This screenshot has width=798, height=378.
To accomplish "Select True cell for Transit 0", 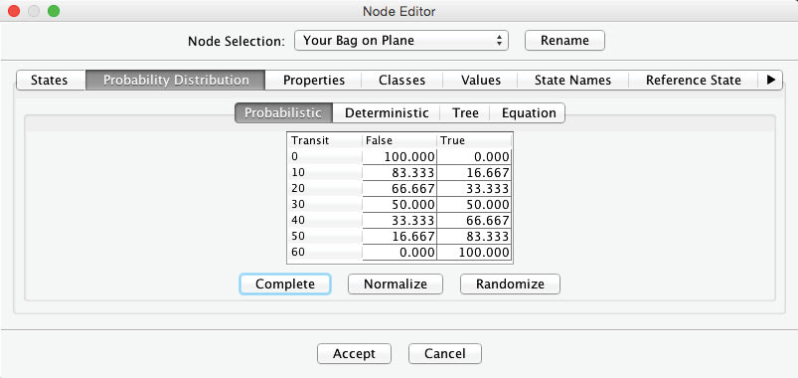I will pos(474,156).
